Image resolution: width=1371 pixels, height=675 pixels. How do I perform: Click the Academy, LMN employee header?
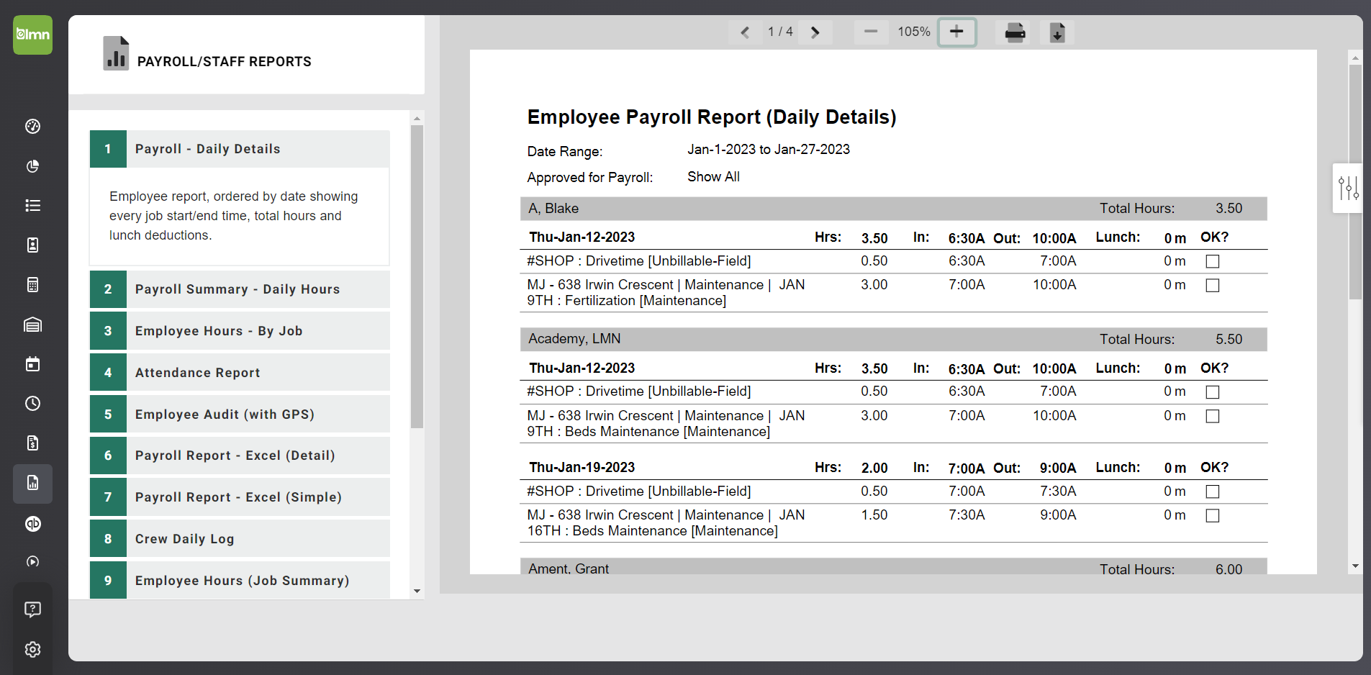(x=893, y=339)
